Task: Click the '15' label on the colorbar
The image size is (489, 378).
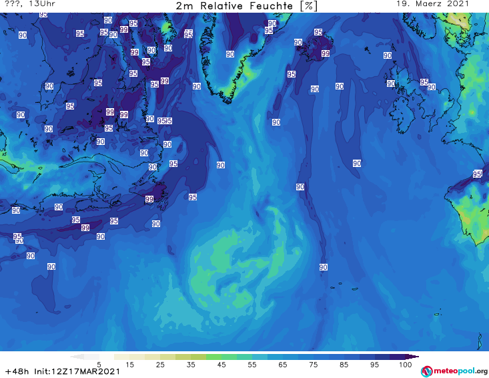Action: tap(129, 364)
